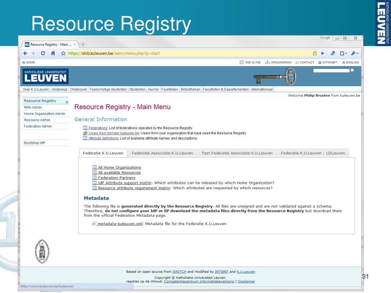The height and width of the screenshot is (293, 391).
Task: Close the Resource Registry browser tab
Action: (74, 45)
